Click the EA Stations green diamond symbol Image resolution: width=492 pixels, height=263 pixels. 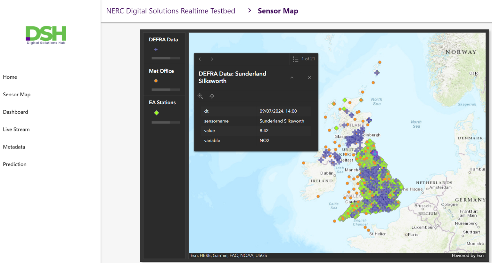[157, 113]
